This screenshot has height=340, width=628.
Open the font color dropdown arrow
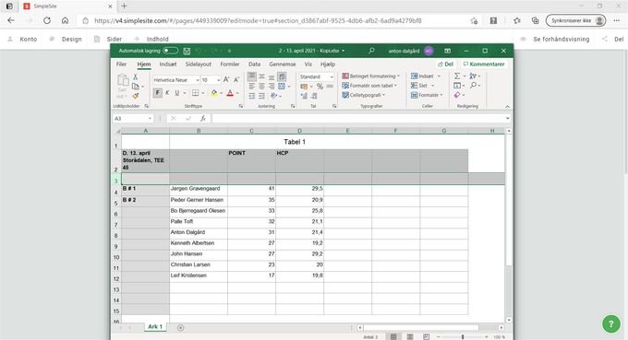pyautogui.click(x=237, y=93)
